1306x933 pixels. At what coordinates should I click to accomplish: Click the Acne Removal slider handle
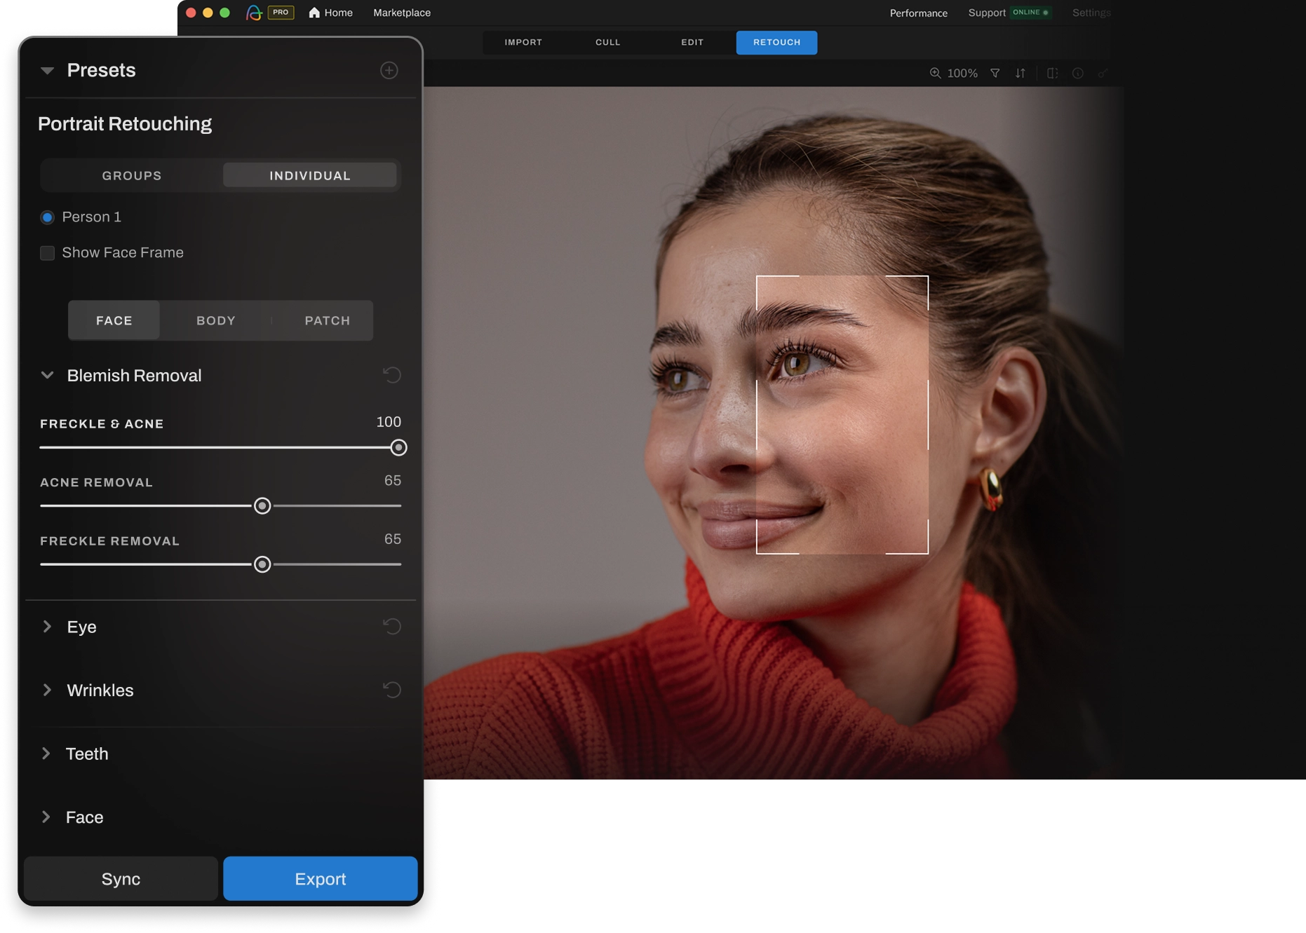(262, 505)
